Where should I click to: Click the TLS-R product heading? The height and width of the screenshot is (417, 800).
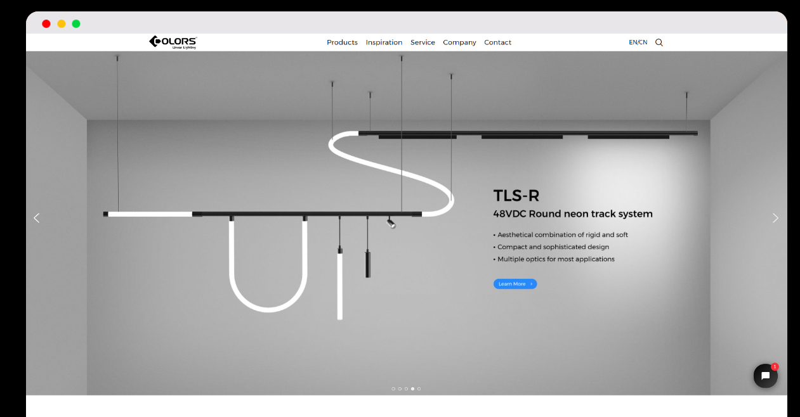click(x=516, y=195)
